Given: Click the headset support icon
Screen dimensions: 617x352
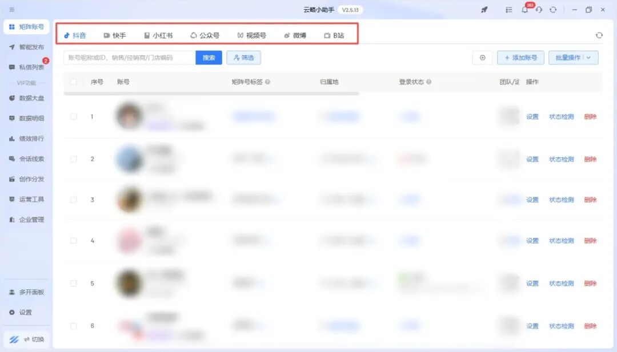Looking at the screenshot, I should [x=539, y=10].
